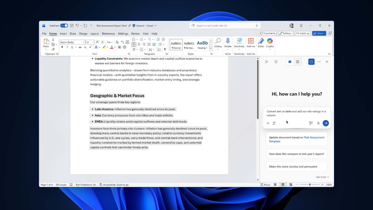The height and width of the screenshot is (210, 373).
Task: Open the File menu
Action: 44,34
